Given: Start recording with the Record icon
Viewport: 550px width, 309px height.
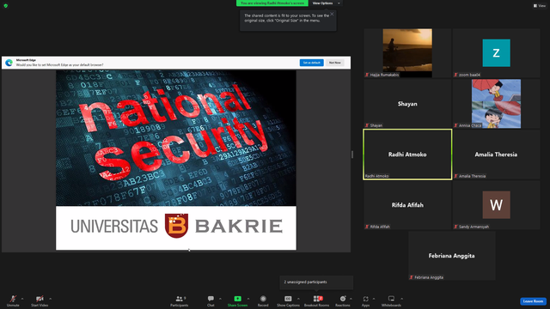Looking at the screenshot, I should [x=263, y=299].
